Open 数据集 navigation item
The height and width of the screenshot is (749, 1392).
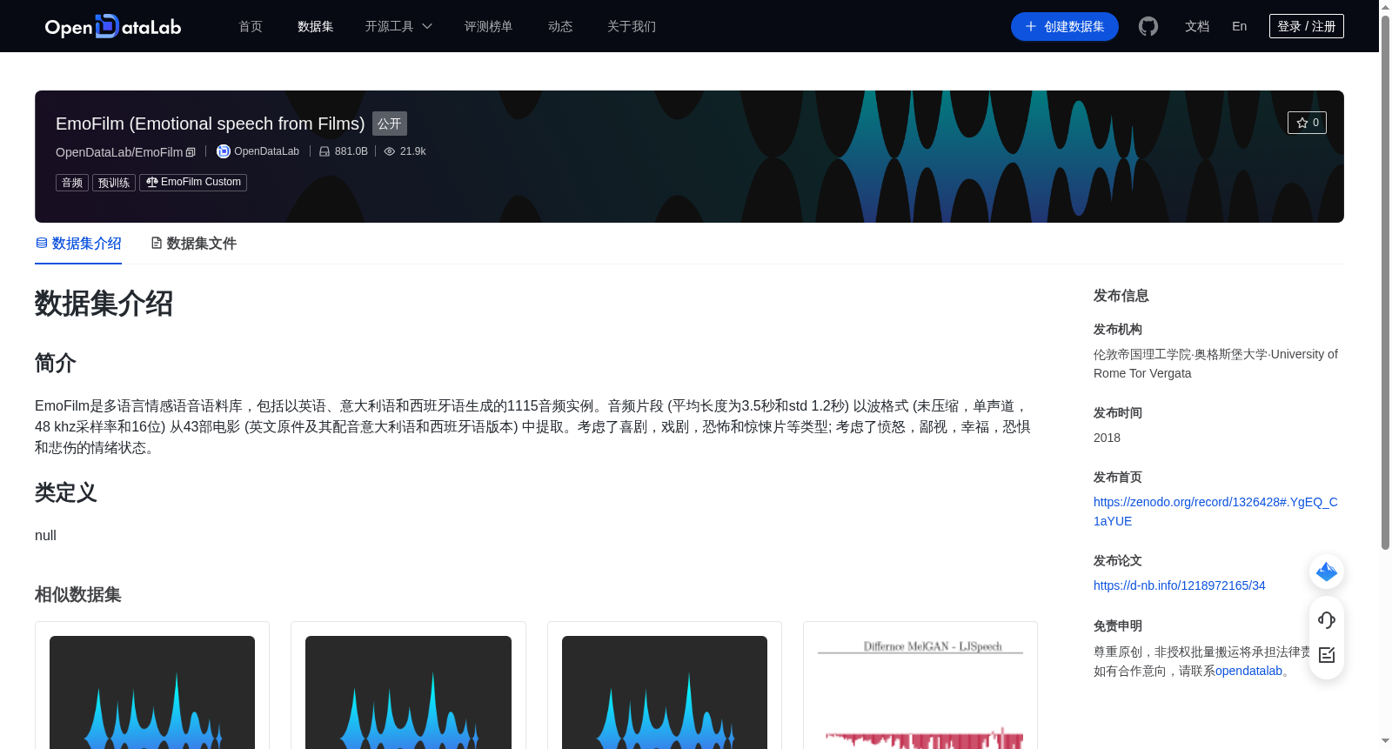316,26
